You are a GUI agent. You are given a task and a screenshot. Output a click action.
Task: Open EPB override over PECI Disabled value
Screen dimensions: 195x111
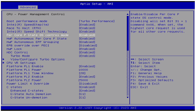88,45
